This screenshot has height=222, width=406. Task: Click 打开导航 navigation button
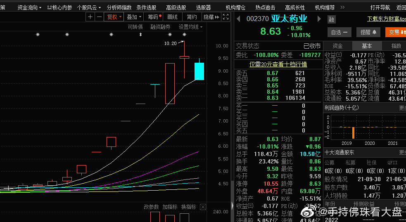click(380, 7)
